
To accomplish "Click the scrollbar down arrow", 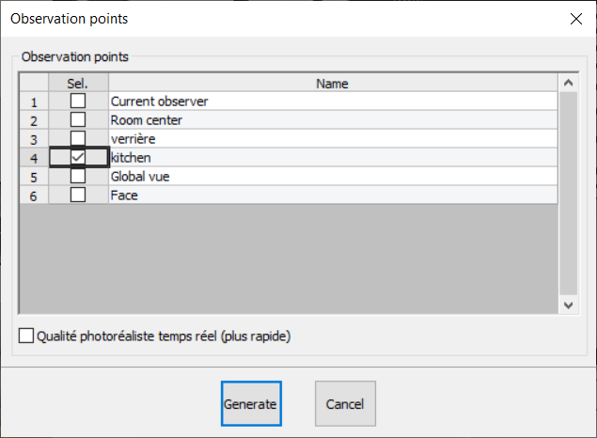I will (568, 305).
